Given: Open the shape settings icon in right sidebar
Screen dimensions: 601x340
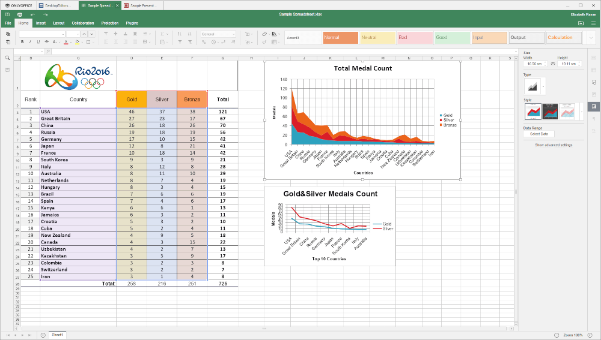Looking at the screenshot, I should [x=594, y=83].
